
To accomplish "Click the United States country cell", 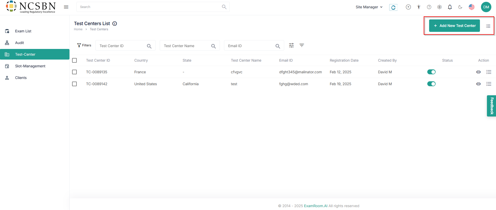I will point(146,84).
